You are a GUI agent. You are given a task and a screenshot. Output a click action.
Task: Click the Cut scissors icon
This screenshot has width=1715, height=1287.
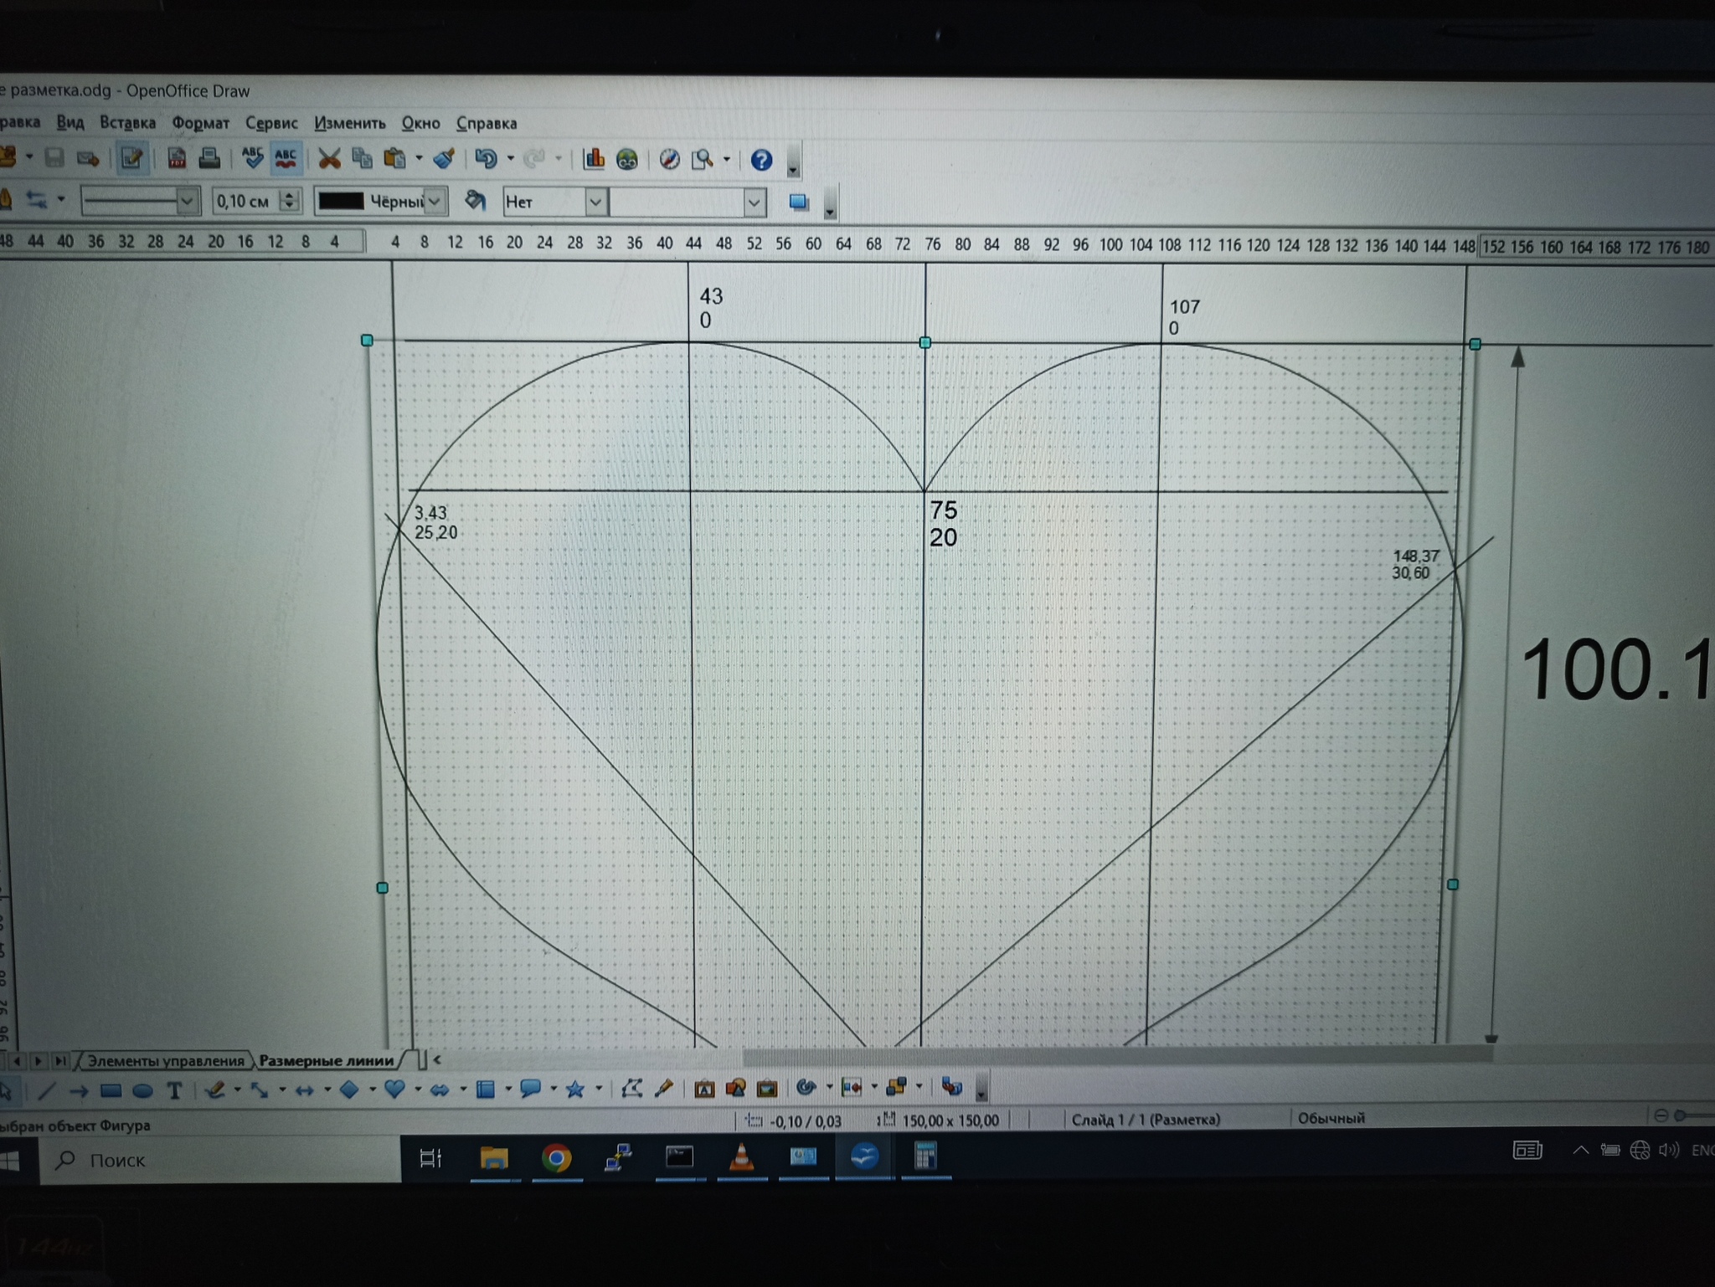coord(330,158)
